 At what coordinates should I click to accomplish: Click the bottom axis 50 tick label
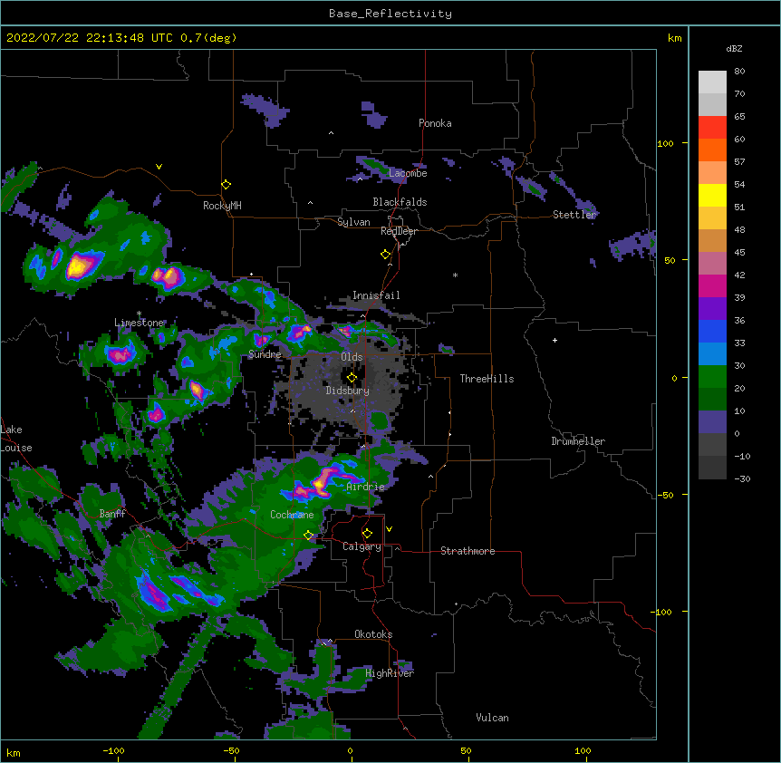466,750
